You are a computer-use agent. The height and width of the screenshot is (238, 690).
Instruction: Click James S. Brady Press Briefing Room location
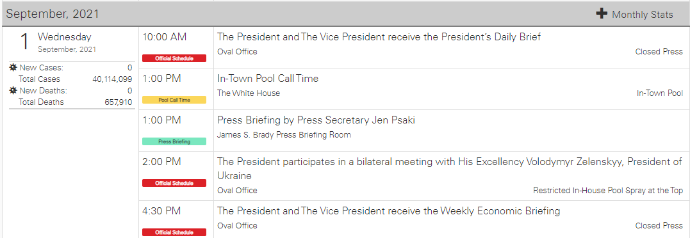(284, 135)
